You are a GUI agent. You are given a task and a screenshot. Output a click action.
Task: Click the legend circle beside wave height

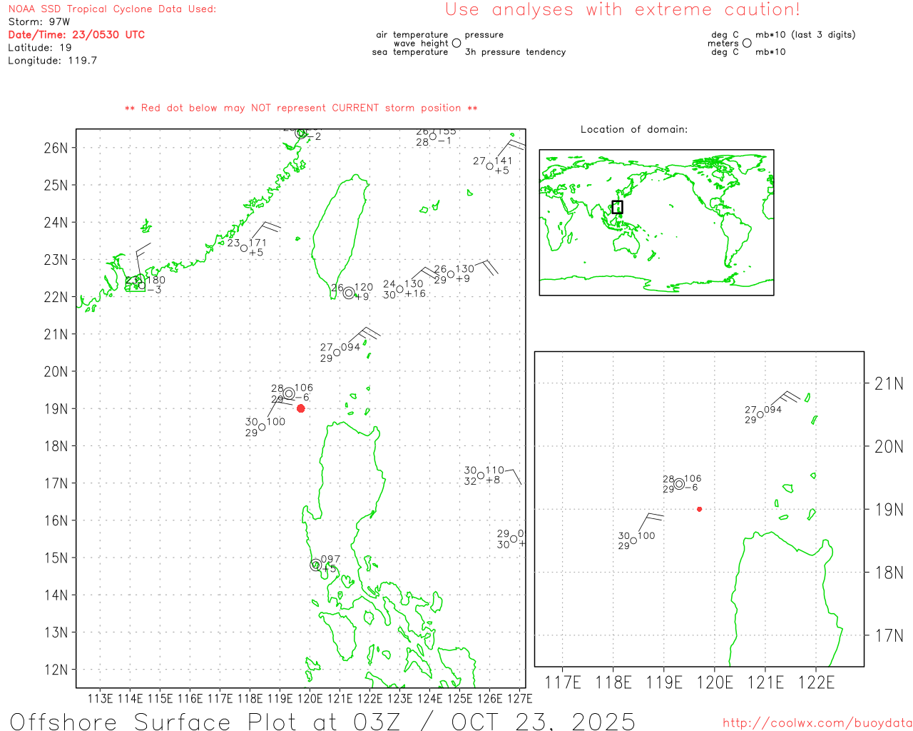point(456,43)
